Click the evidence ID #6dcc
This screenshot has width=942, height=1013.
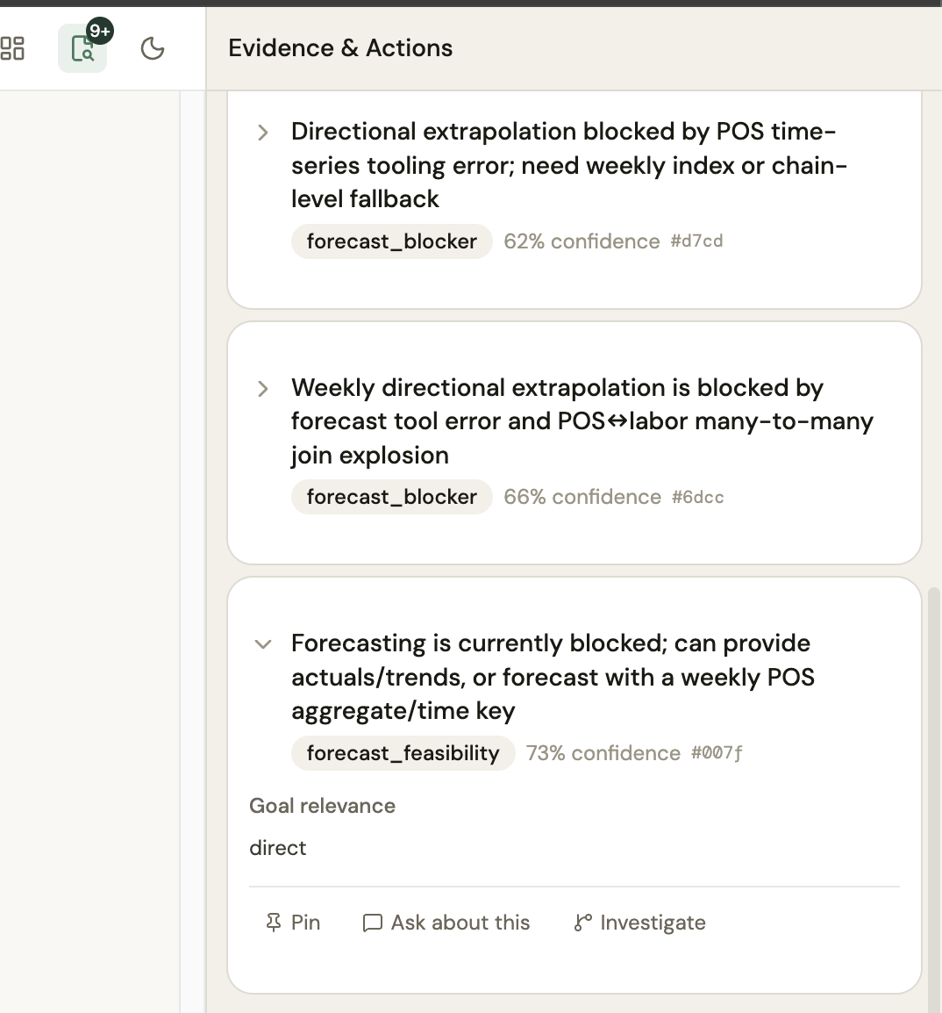pos(697,497)
